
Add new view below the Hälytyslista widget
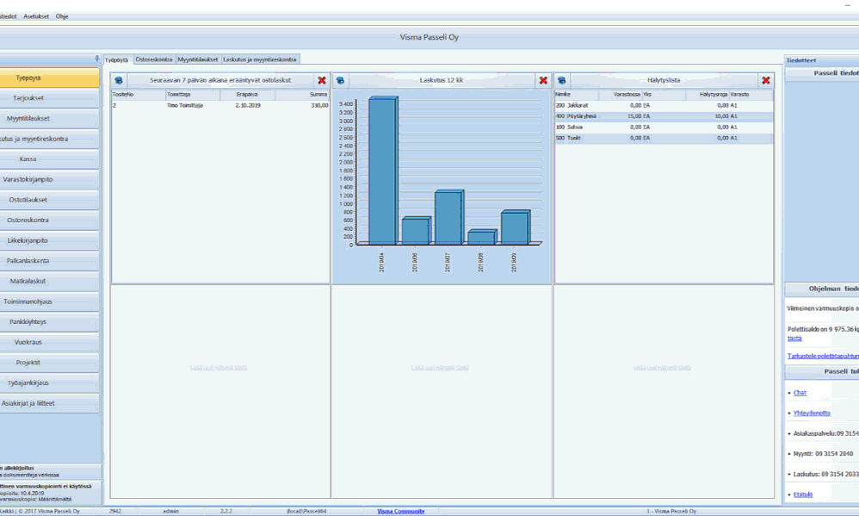click(662, 367)
